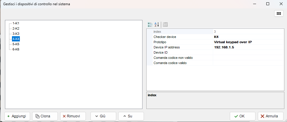
Task: Confirm changes with OK button
Action: (x=242, y=116)
